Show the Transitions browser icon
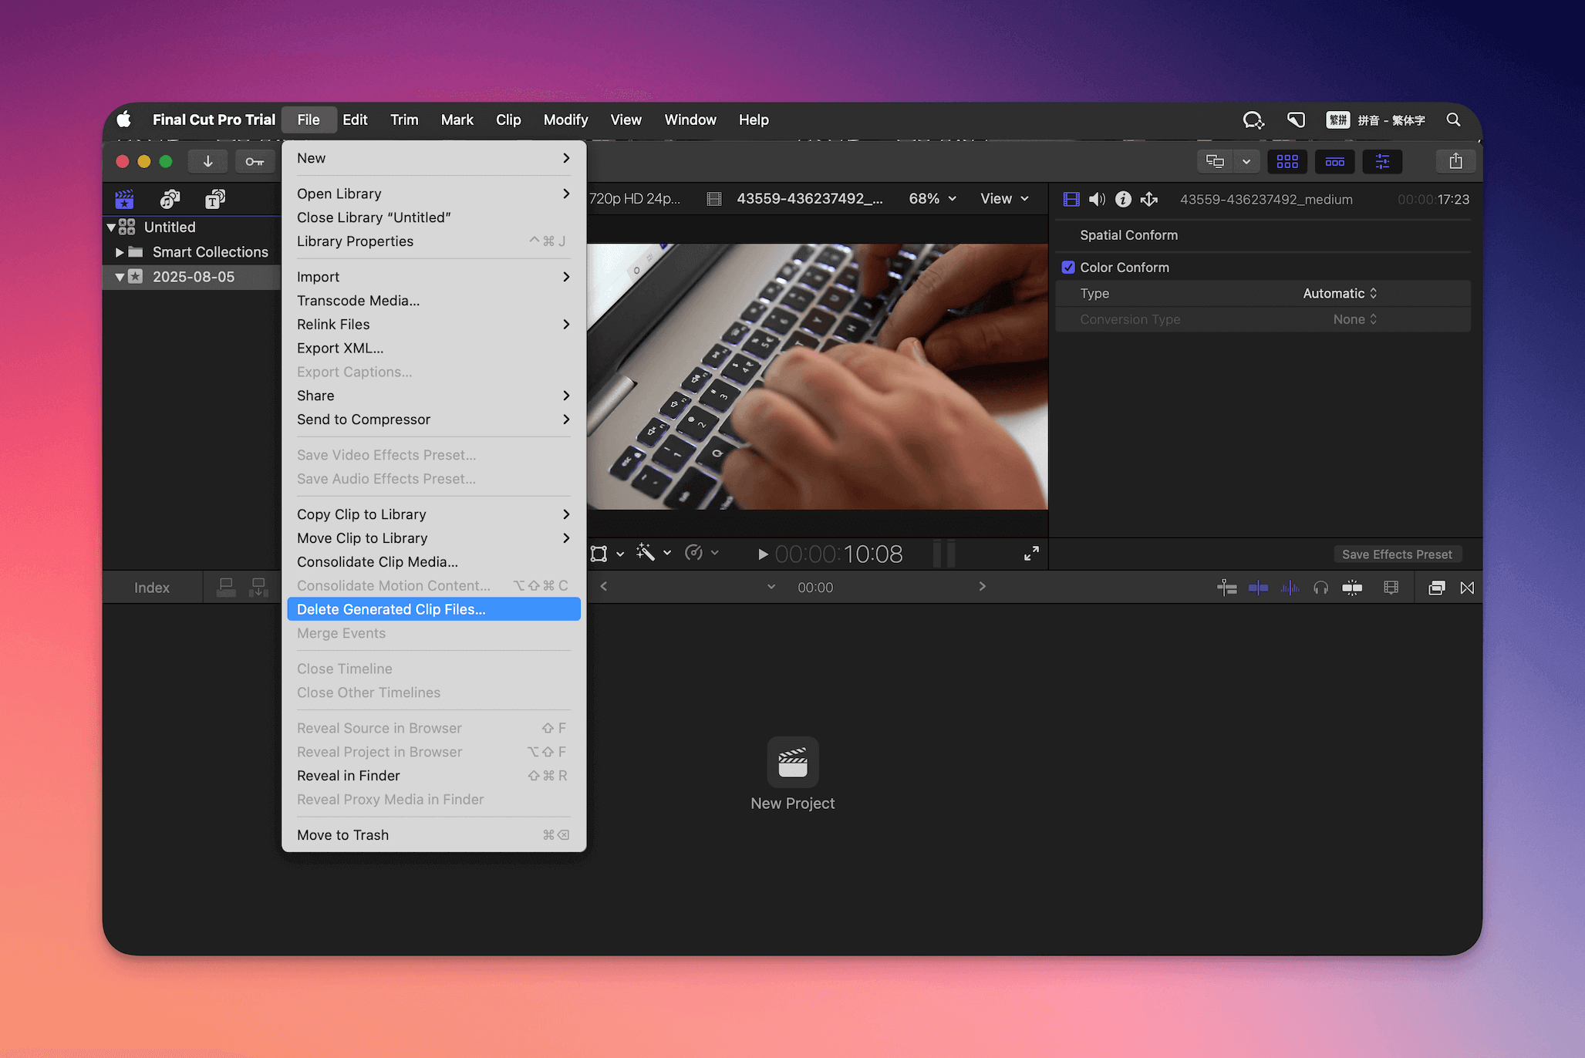The height and width of the screenshot is (1058, 1585). coord(1467,588)
